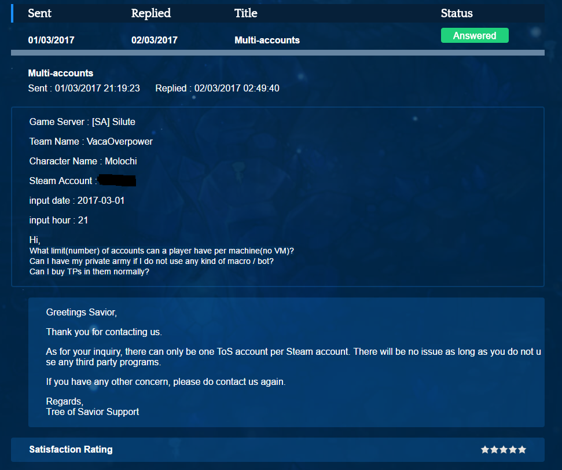Screen dimensions: 562x470
Task: Choose the third satisfaction star
Action: [x=504, y=449]
